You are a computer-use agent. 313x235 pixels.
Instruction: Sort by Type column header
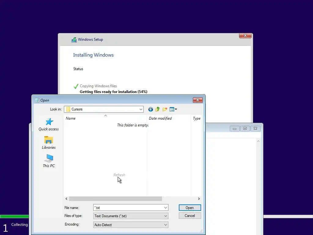click(197, 118)
